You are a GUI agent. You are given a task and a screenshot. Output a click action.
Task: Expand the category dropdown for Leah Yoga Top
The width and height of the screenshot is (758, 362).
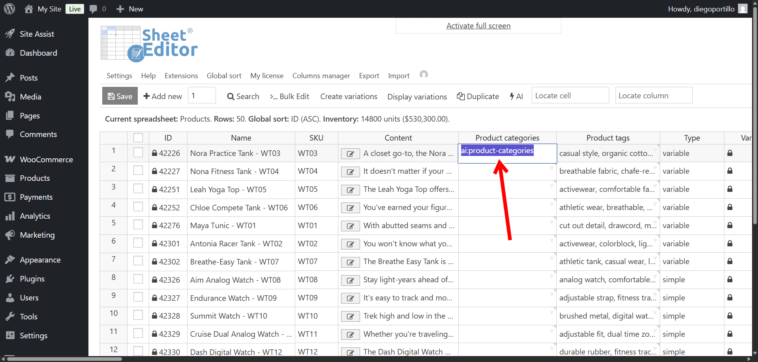(x=552, y=186)
